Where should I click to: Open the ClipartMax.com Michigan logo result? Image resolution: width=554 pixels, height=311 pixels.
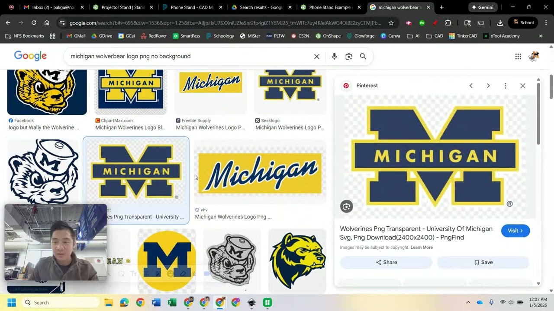131,92
